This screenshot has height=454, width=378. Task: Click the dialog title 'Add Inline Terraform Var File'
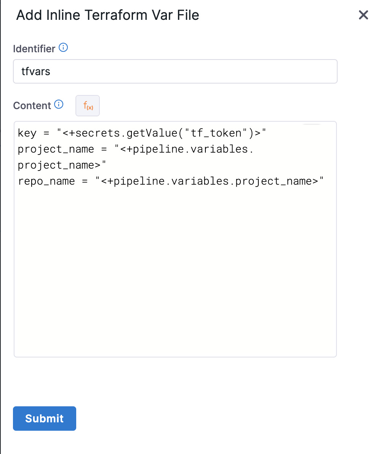[x=107, y=15]
